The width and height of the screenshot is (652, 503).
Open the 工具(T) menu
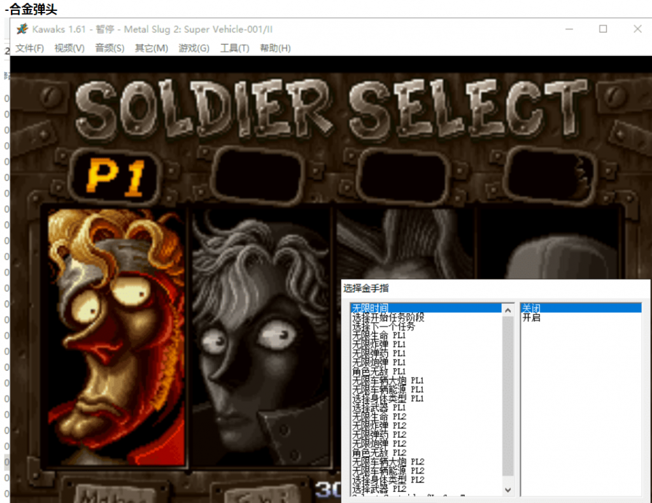pyautogui.click(x=234, y=48)
